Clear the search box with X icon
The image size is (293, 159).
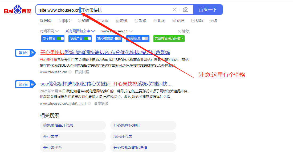pyautogui.click(x=174, y=9)
